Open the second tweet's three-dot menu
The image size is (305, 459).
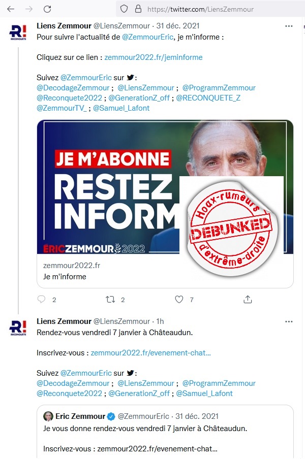(x=289, y=321)
